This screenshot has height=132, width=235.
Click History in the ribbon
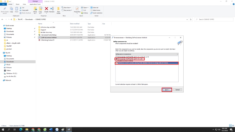click(x=85, y=13)
